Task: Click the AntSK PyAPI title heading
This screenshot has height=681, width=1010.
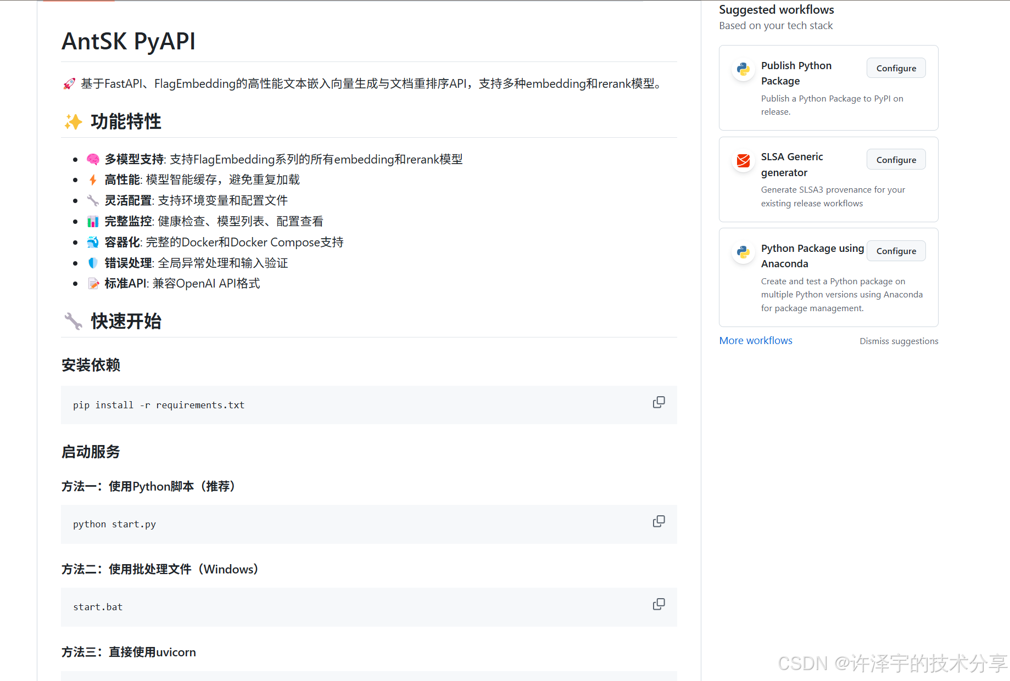Action: 128,41
